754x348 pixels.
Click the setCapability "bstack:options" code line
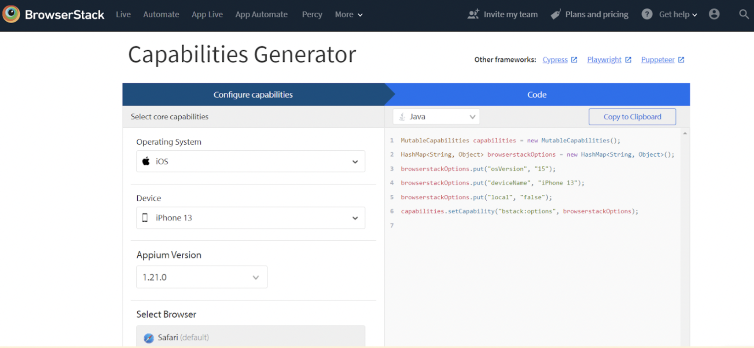[x=519, y=211]
